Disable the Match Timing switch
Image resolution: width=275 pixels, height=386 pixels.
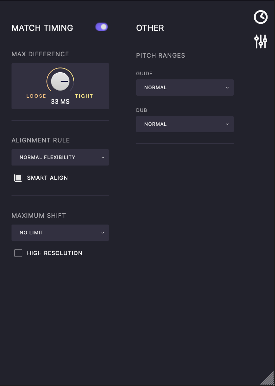pos(102,27)
